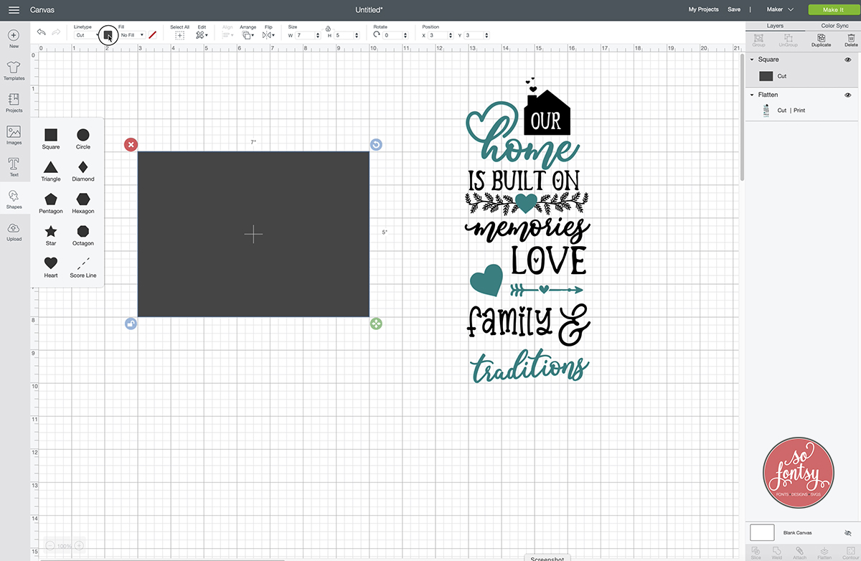Image resolution: width=861 pixels, height=561 pixels.
Task: Add a Star shape
Action: point(51,231)
